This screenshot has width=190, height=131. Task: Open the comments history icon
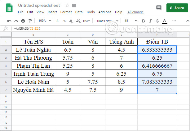pos(159,8)
